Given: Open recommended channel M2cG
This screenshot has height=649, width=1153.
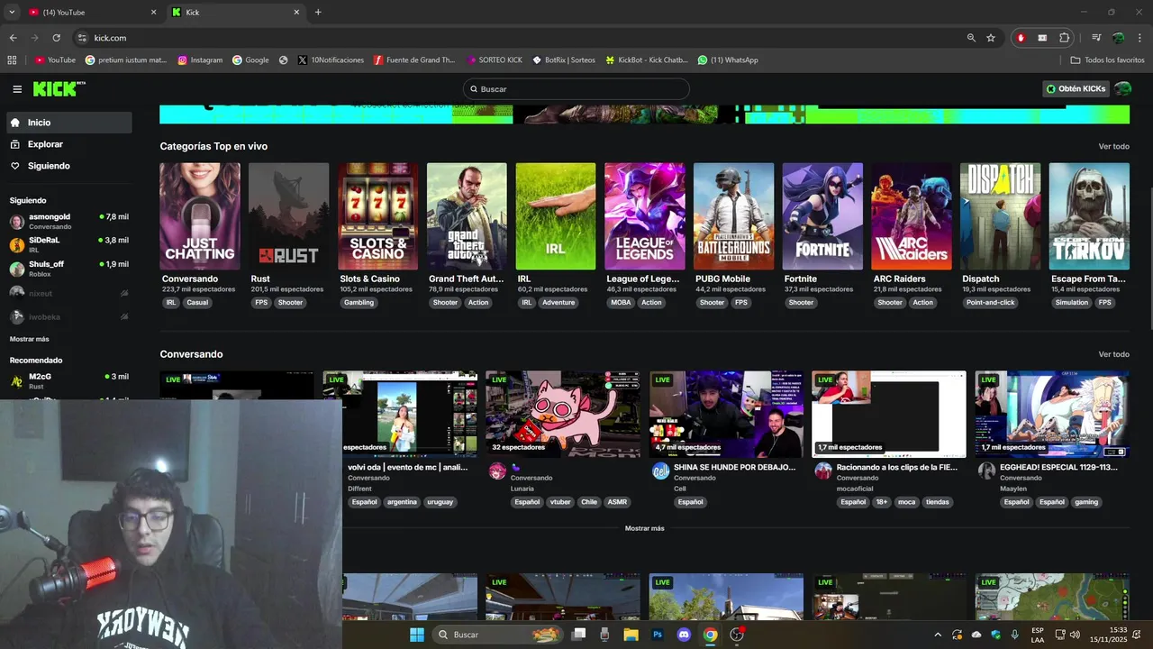Looking at the screenshot, I should (x=69, y=380).
